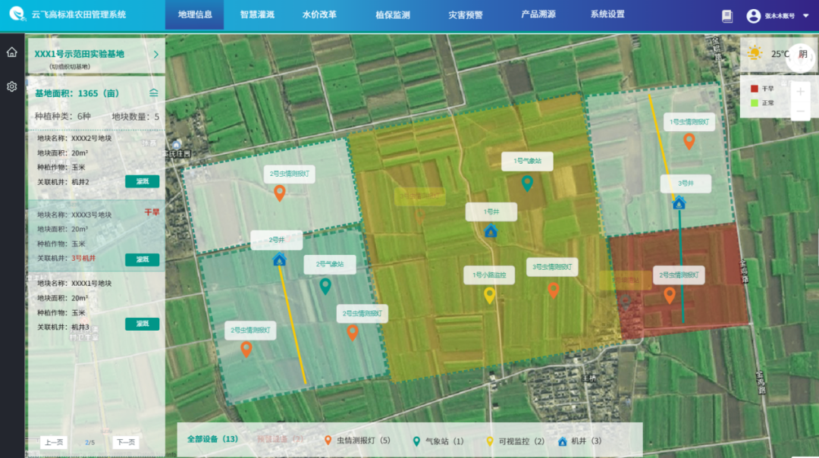Open the document book icon in header
The image size is (819, 458).
click(x=727, y=16)
